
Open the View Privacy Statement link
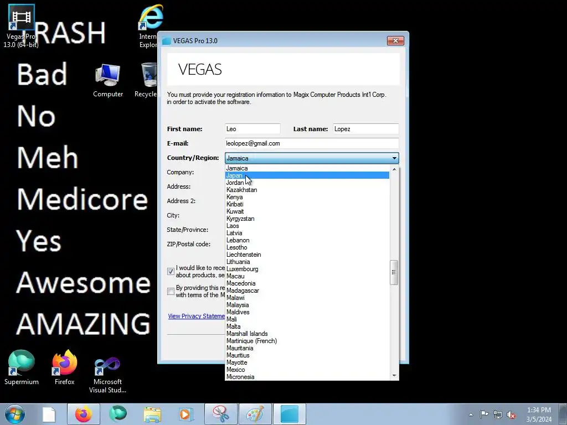click(x=197, y=316)
